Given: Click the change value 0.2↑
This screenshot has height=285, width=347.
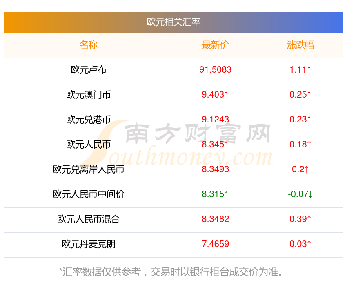Looking at the screenshot, I should point(300,169).
